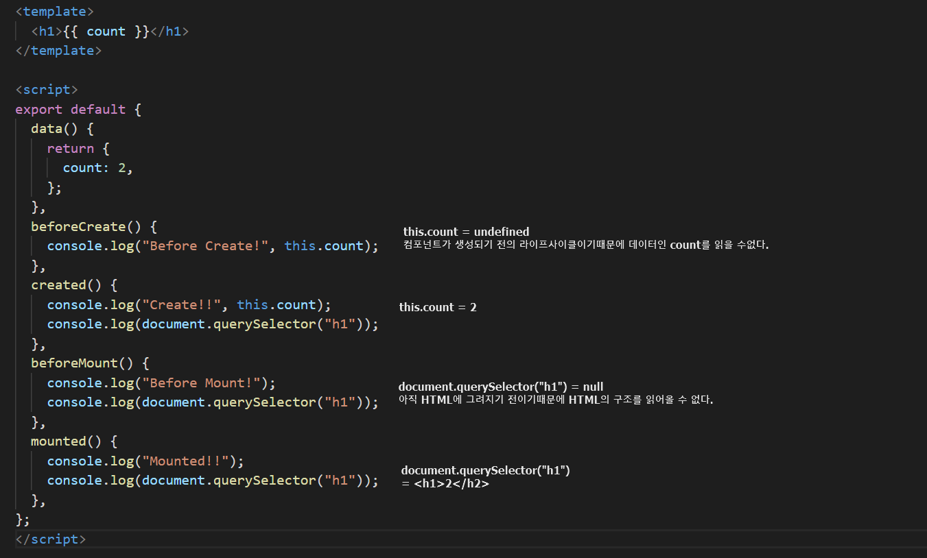Click the "Before Create!" console.log line
Viewport: 927px width, 558px height.
pos(213,246)
